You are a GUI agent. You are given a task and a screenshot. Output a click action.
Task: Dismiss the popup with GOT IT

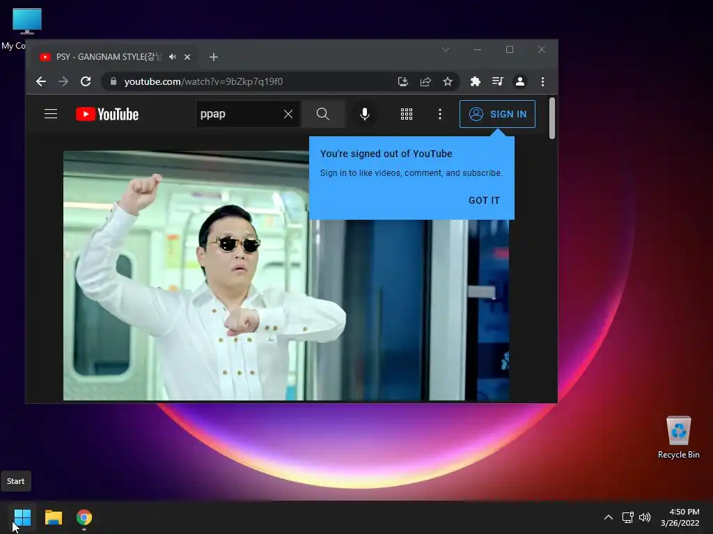click(x=484, y=200)
